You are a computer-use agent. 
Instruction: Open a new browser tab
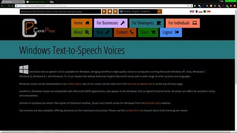51,2
